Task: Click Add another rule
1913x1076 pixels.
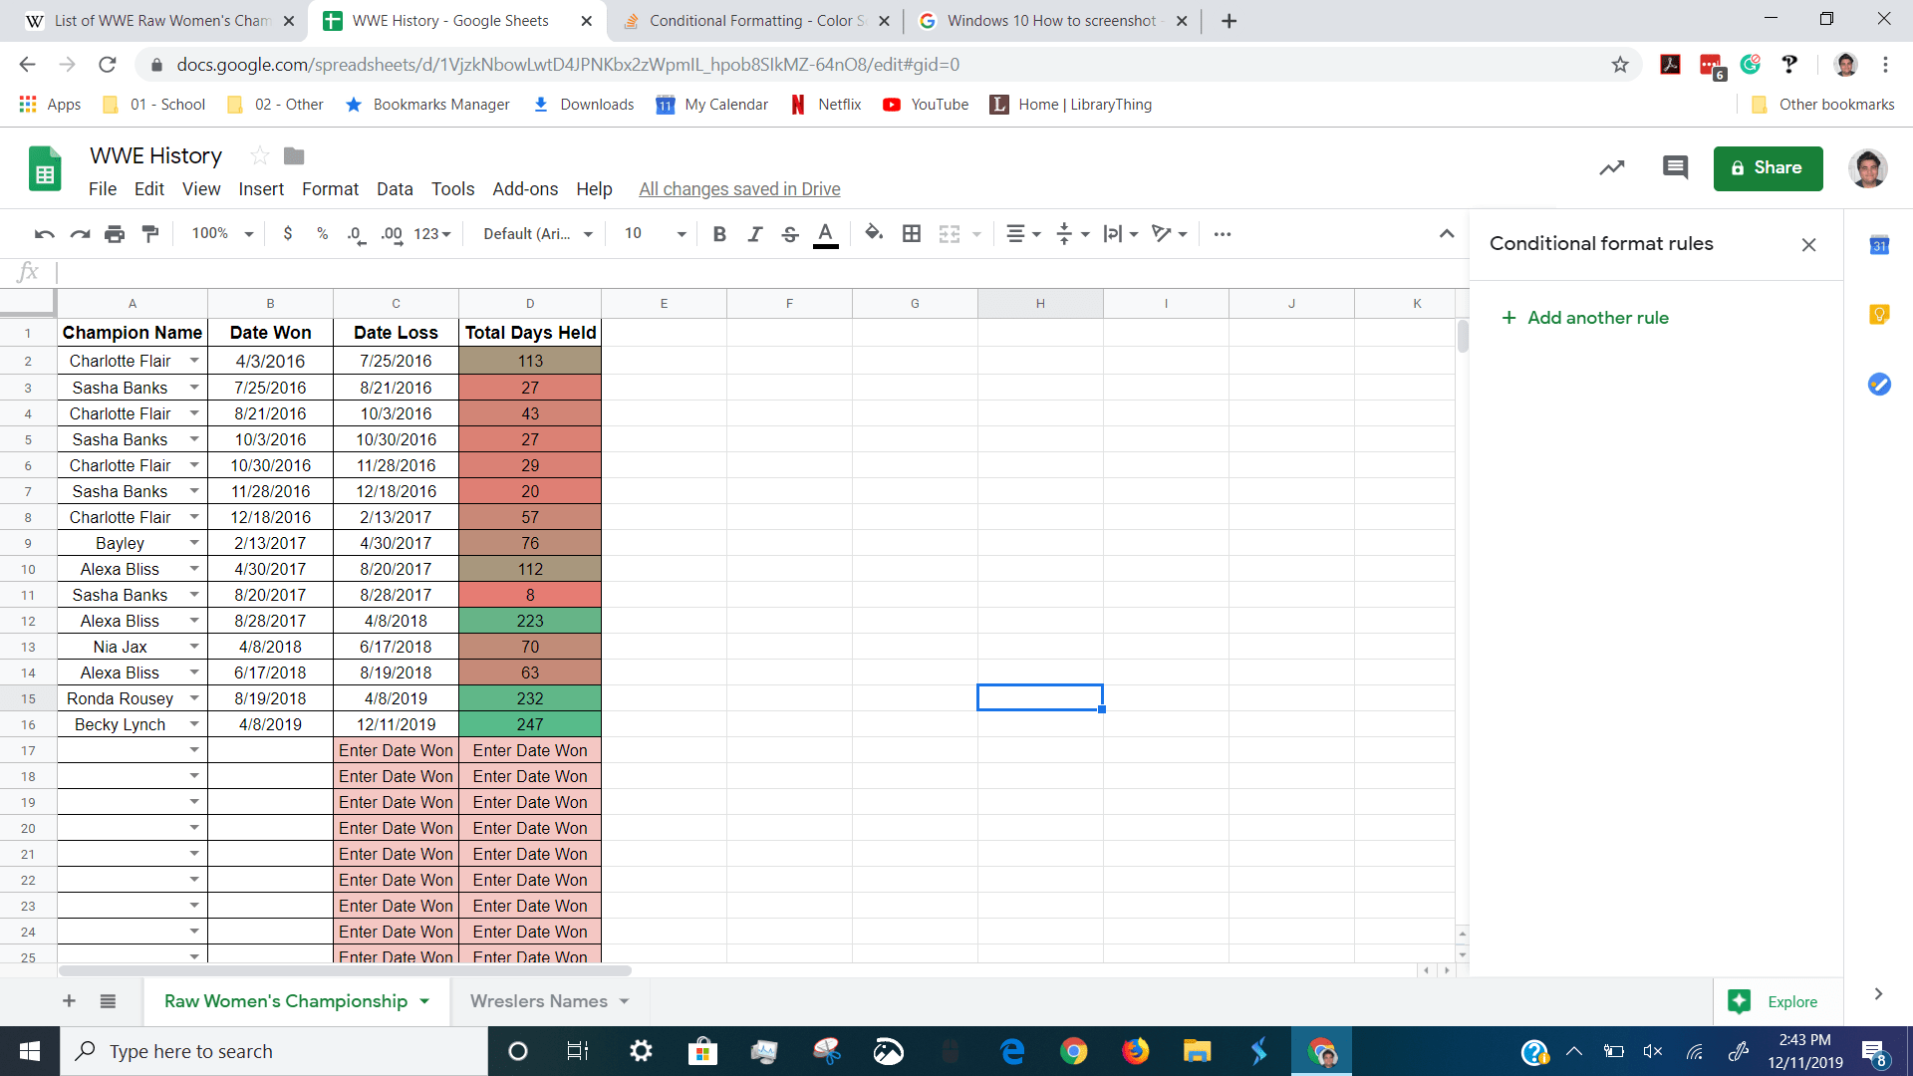Action: point(1585,317)
